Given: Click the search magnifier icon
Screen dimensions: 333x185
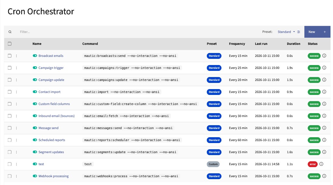Looking at the screenshot, I should [10, 32].
